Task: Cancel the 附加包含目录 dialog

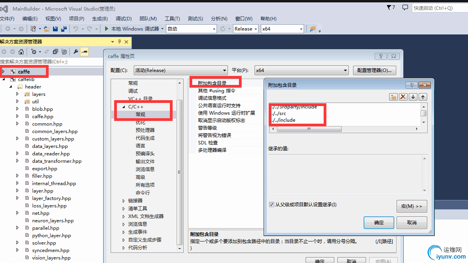Action: pos(412,222)
